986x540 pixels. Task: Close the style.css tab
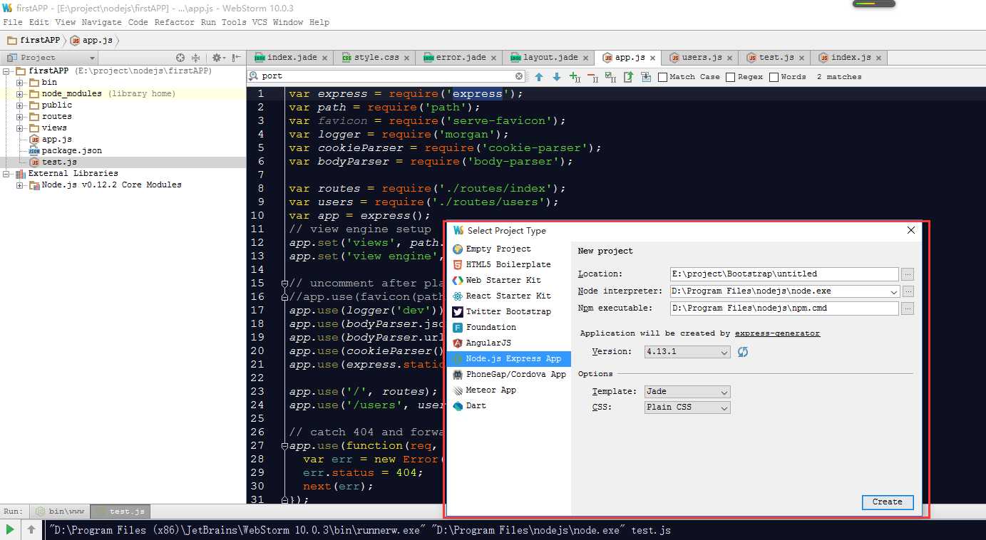[406, 58]
